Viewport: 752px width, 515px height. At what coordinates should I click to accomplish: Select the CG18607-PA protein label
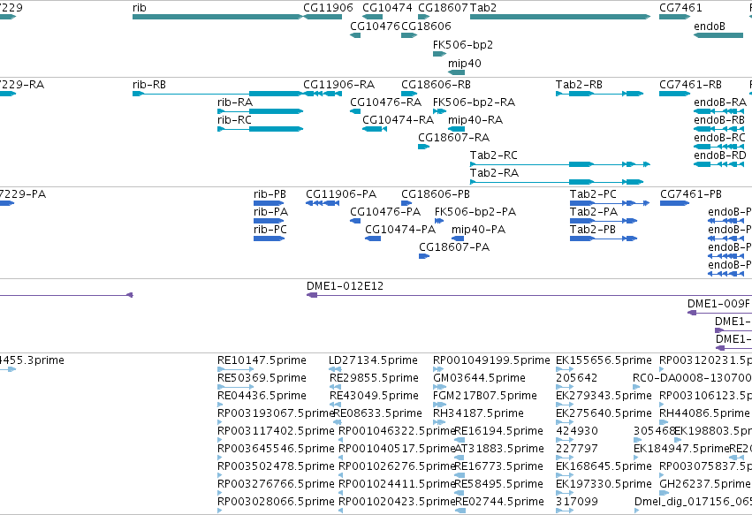pyautogui.click(x=454, y=247)
